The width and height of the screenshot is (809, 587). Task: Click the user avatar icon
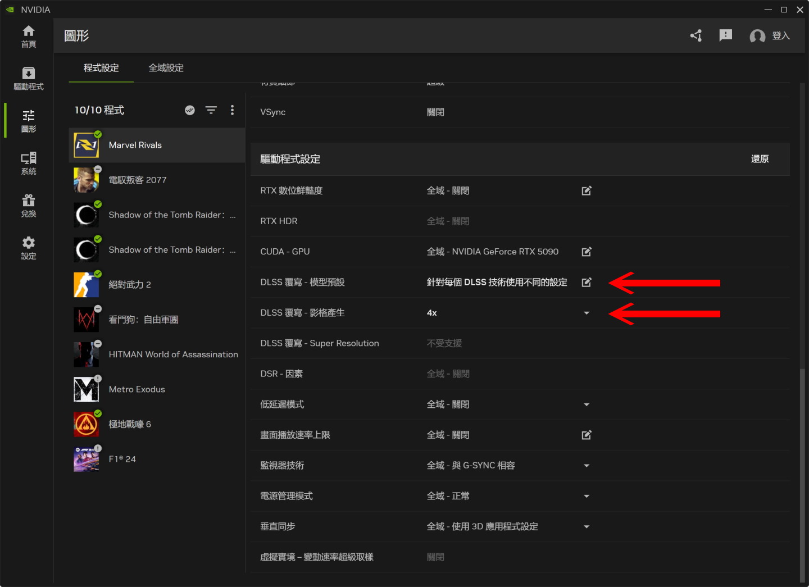757,36
